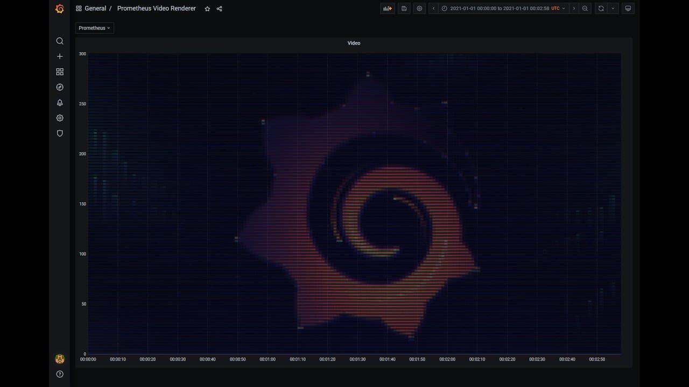Image resolution: width=689 pixels, height=387 pixels.
Task: Click the UTC timezone label
Action: coord(556,9)
